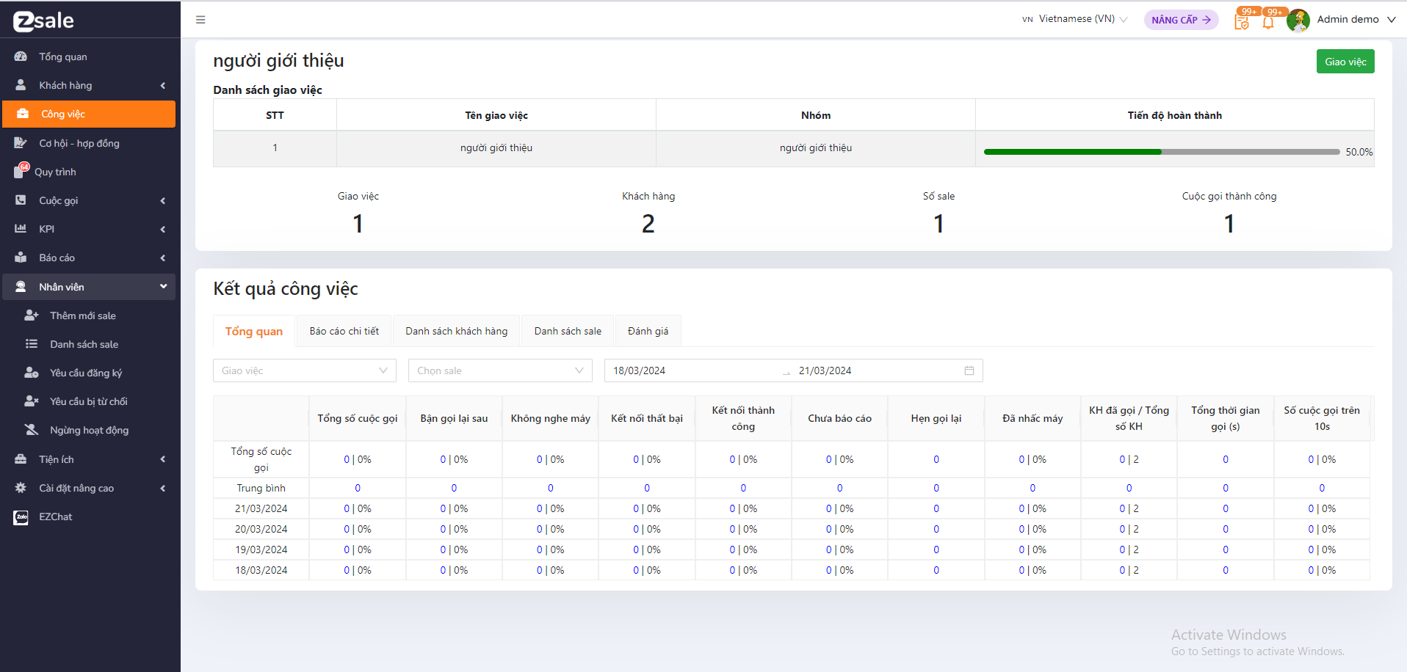Click the Kết nối thành công column header
The image size is (1407, 672).
pyautogui.click(x=743, y=418)
